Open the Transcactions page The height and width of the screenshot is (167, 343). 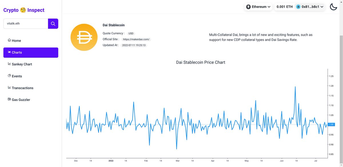coord(31,88)
